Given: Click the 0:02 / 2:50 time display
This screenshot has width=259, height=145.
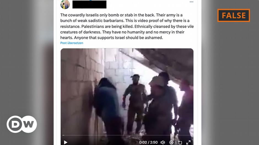Looking at the screenshot, I should click(x=148, y=142).
